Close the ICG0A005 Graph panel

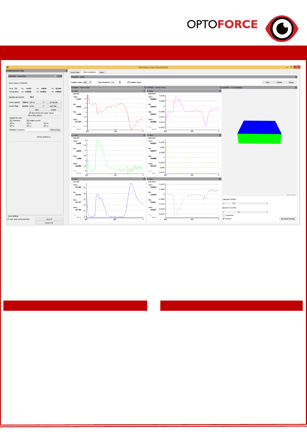pos(296,77)
